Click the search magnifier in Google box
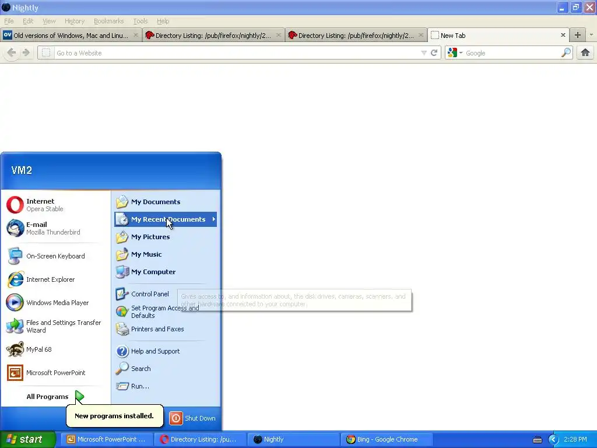Image resolution: width=597 pixels, height=448 pixels. (x=566, y=52)
